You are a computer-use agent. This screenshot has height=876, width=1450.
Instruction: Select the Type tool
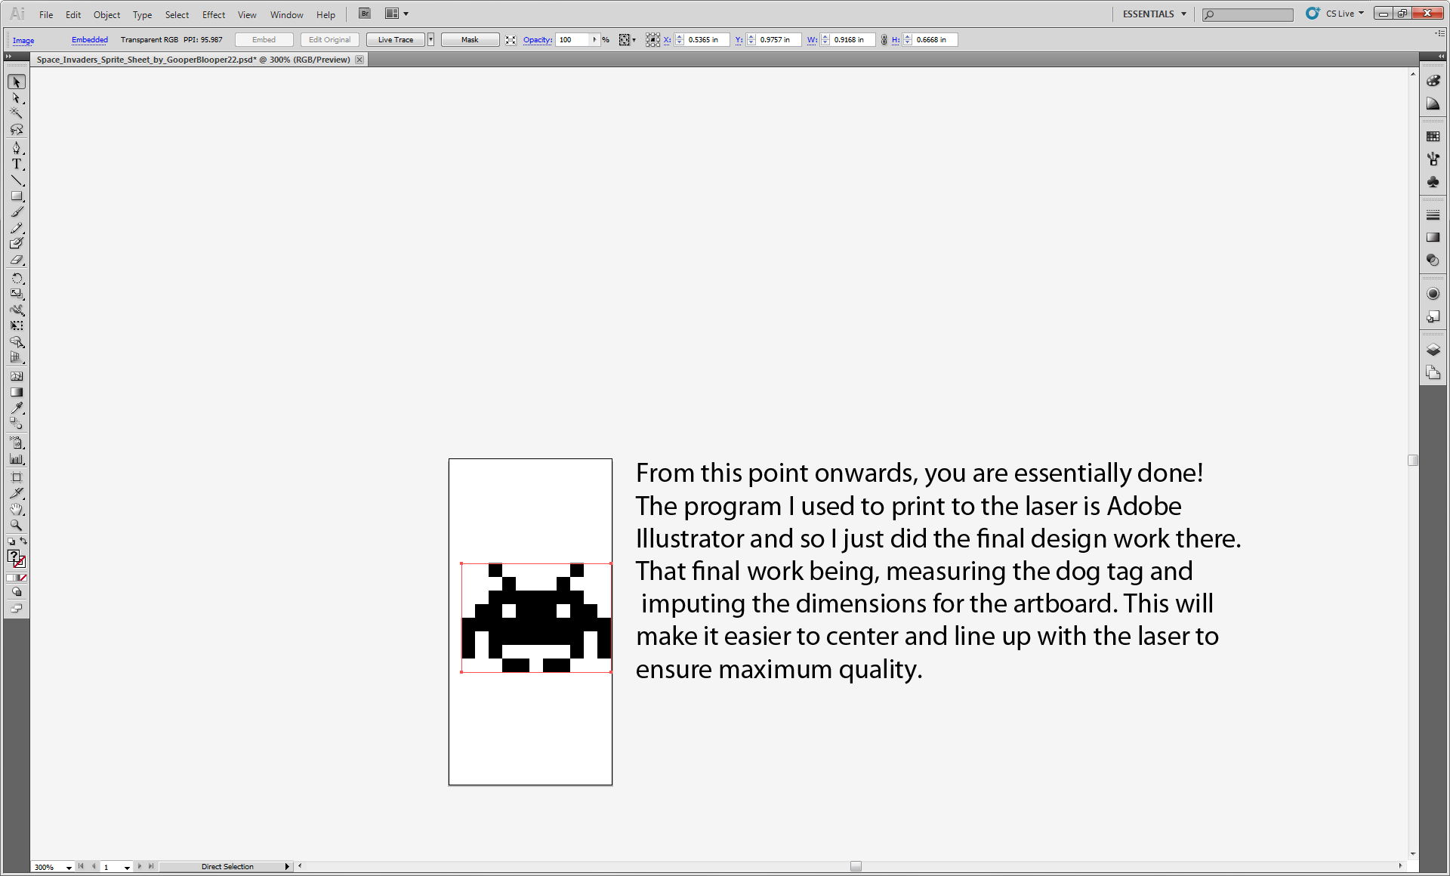[17, 164]
